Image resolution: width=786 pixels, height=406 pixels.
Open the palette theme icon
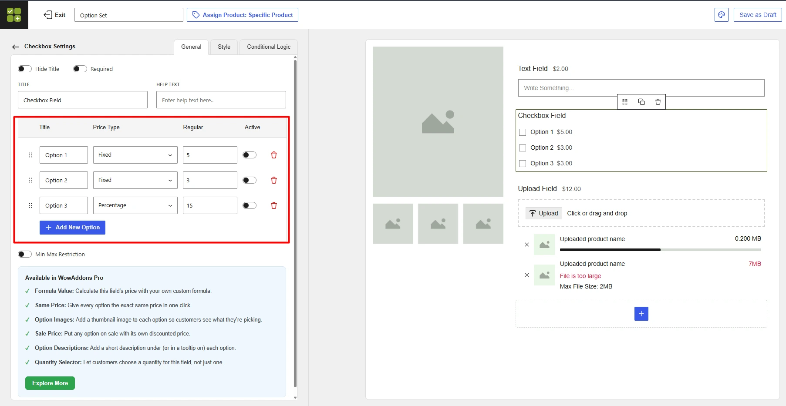click(x=721, y=15)
